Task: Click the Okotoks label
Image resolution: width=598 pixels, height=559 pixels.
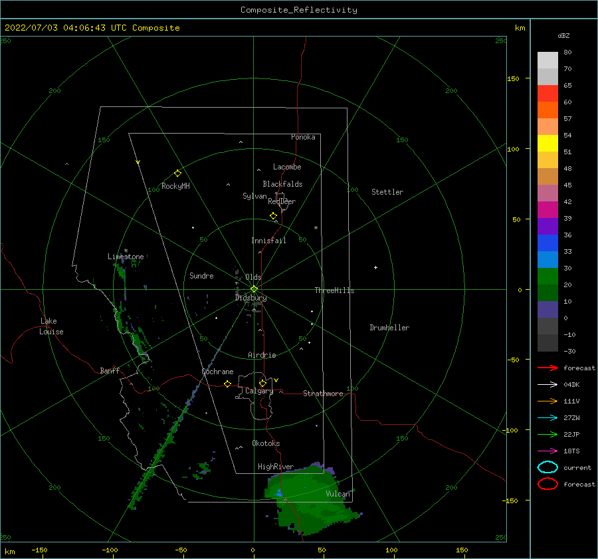Action: point(266,443)
